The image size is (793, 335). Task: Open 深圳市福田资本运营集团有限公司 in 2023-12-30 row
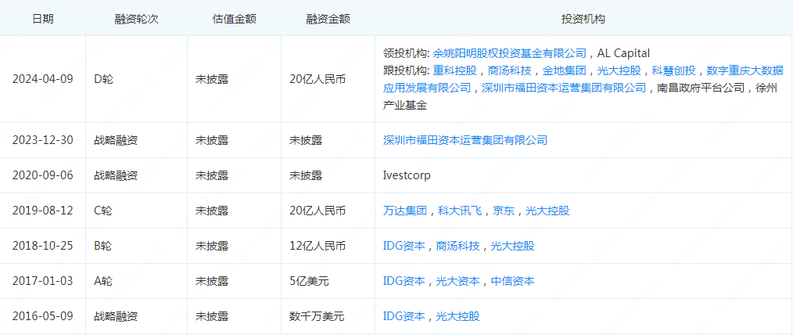click(x=465, y=140)
